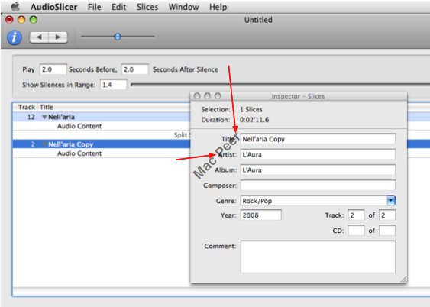Viewport: 430px width, 307px height.
Task: Select the Nell'aria Copy track row
Action: (x=102, y=144)
